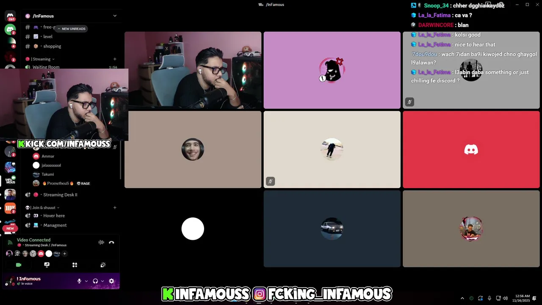
Task: Open the green Discord logo server
Action: click(10, 29)
